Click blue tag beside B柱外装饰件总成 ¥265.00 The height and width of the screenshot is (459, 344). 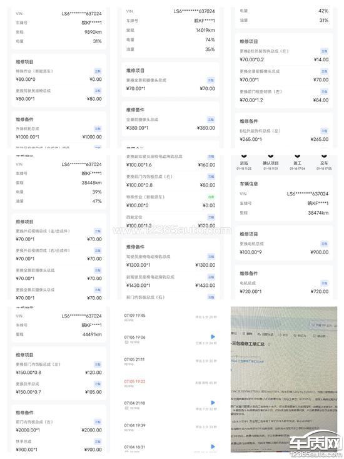324,131
